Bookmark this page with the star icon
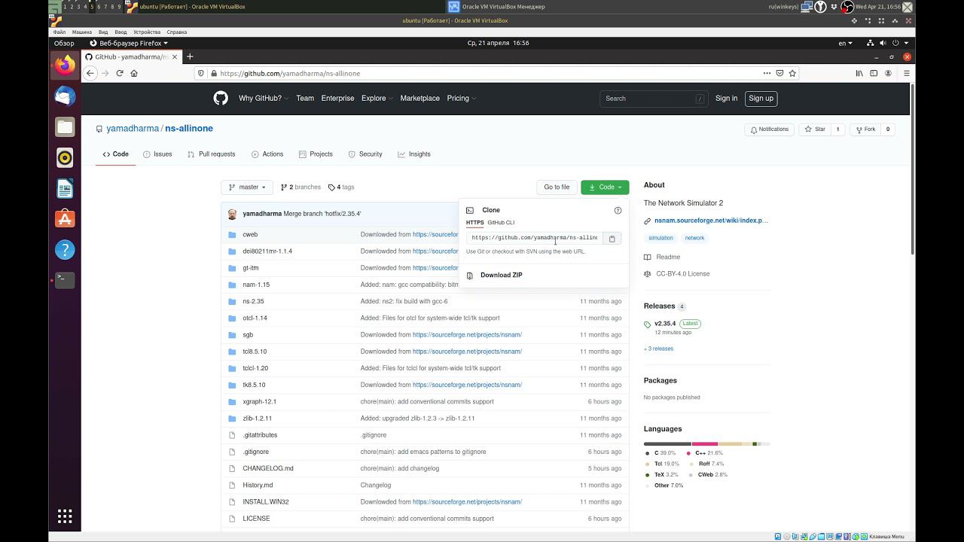The image size is (964, 542). click(792, 73)
